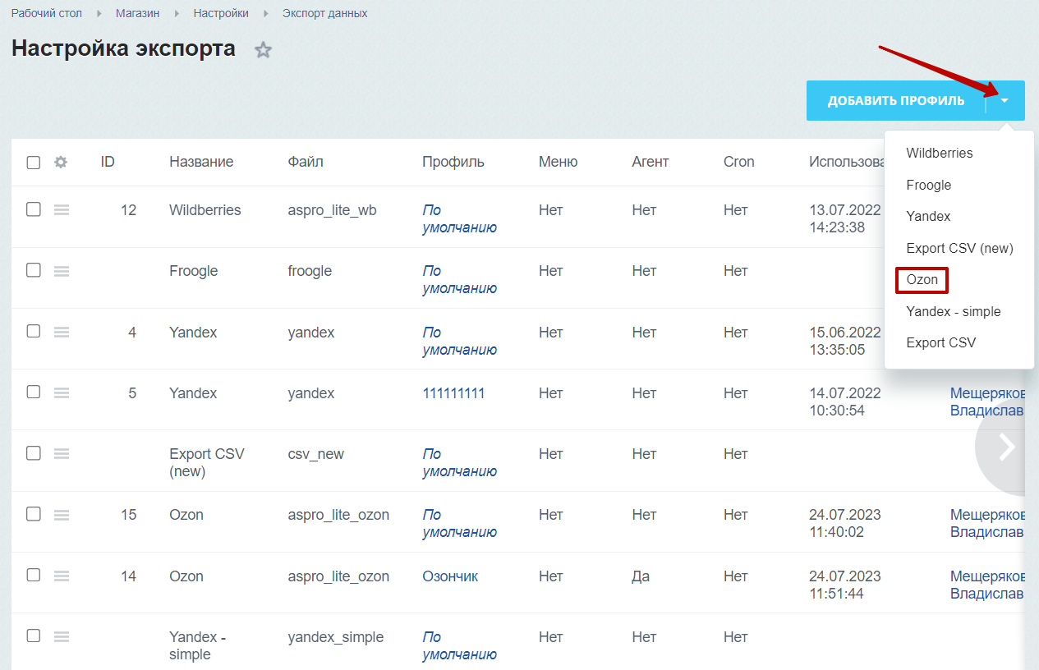Tick the Export CSV (new) row checkbox
The height and width of the screenshot is (670, 1039).
(x=34, y=452)
